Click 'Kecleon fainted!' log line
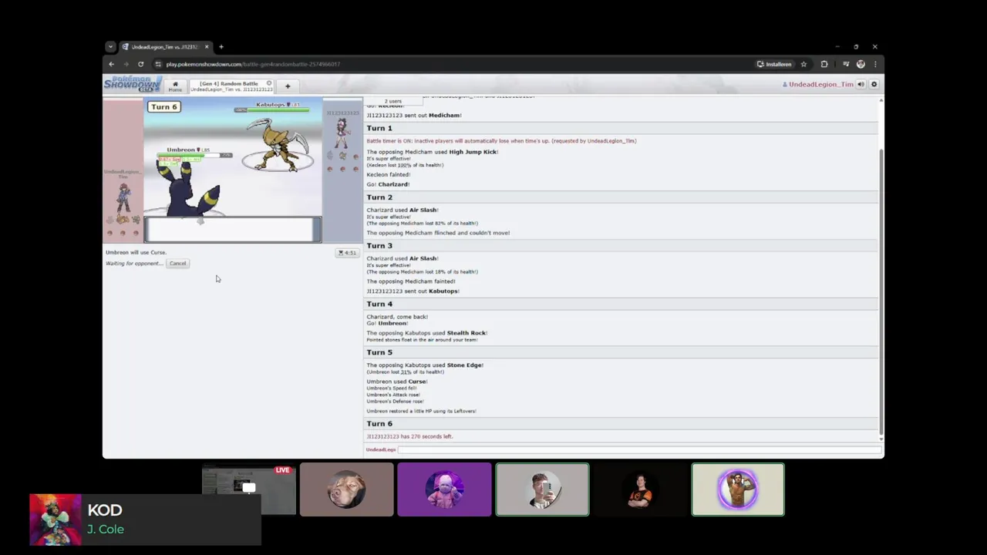Screen dimensions: 987x555 pyautogui.click(x=389, y=175)
